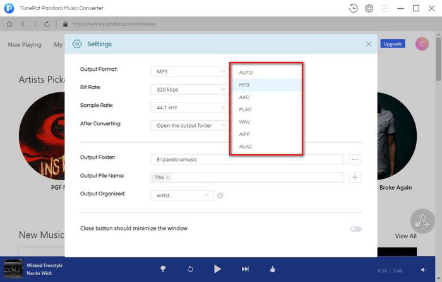Click the Wicked Freestyle song title
The height and width of the screenshot is (282, 442).
45,266
